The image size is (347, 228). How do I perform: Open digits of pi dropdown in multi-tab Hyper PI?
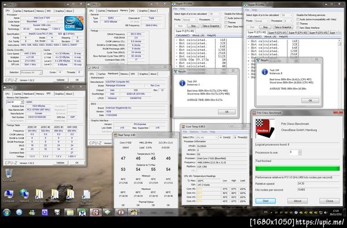click(287, 15)
